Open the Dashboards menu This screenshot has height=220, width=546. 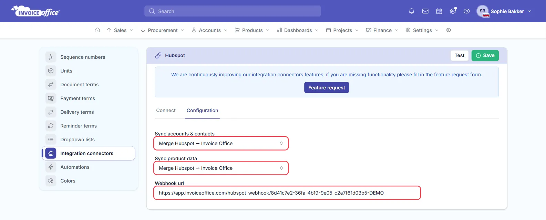click(298, 30)
